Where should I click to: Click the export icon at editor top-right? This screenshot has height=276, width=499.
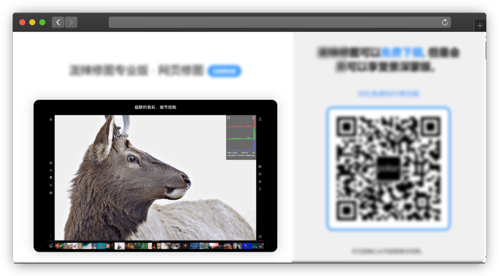pos(260,119)
